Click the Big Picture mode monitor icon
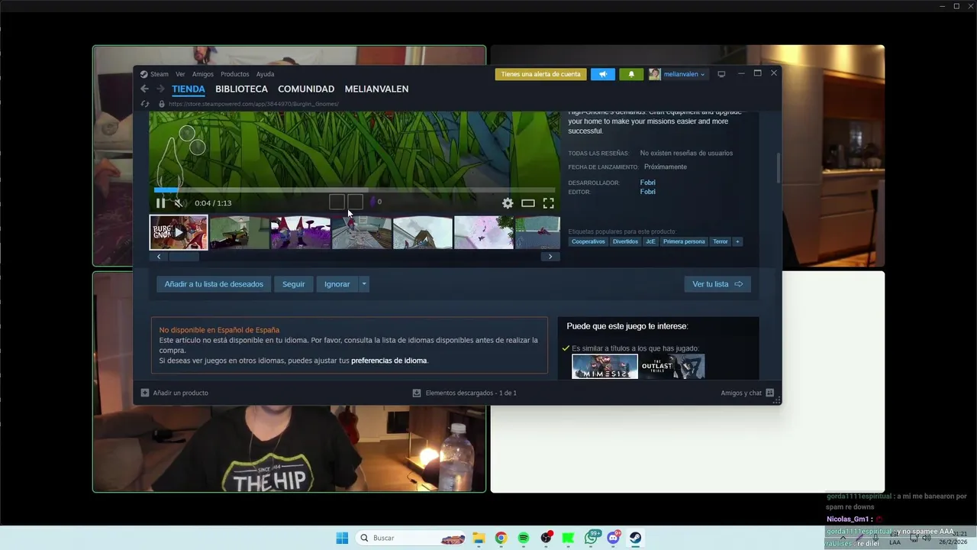 [721, 74]
